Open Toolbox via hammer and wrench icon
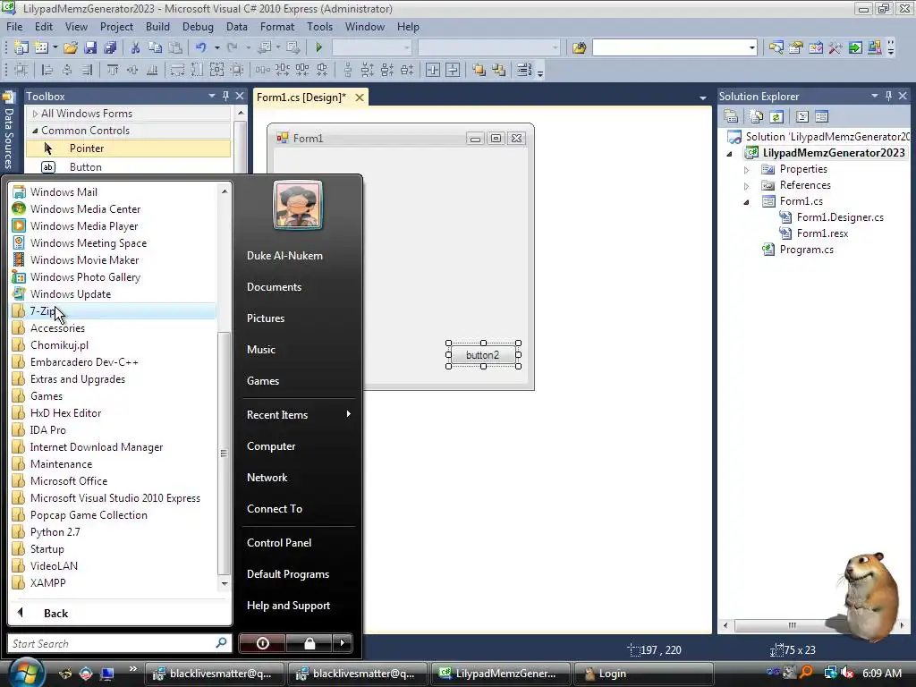This screenshot has height=687, width=916. tap(835, 47)
